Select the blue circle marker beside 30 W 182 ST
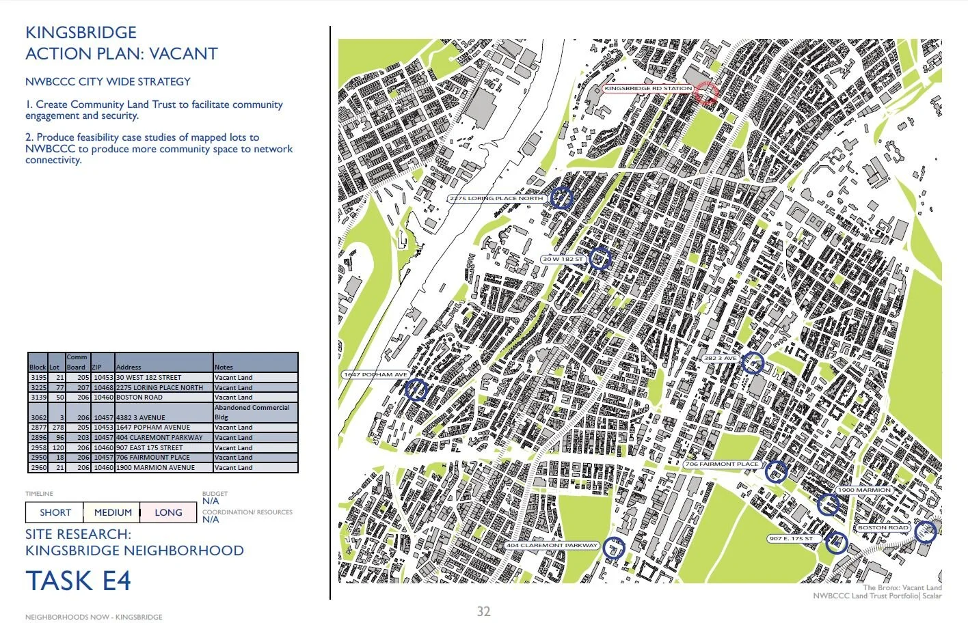 [600, 258]
